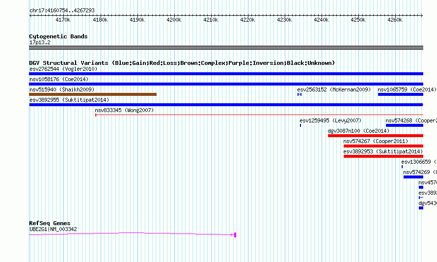Open the nsv1065759 (Coe2014) label
437x262 pixels.
[407, 89]
